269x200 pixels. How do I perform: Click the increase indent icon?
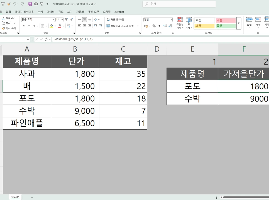tap(101, 26)
